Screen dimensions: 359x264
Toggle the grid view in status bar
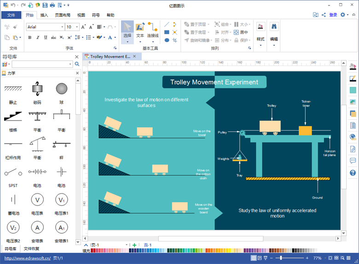pos(348,258)
